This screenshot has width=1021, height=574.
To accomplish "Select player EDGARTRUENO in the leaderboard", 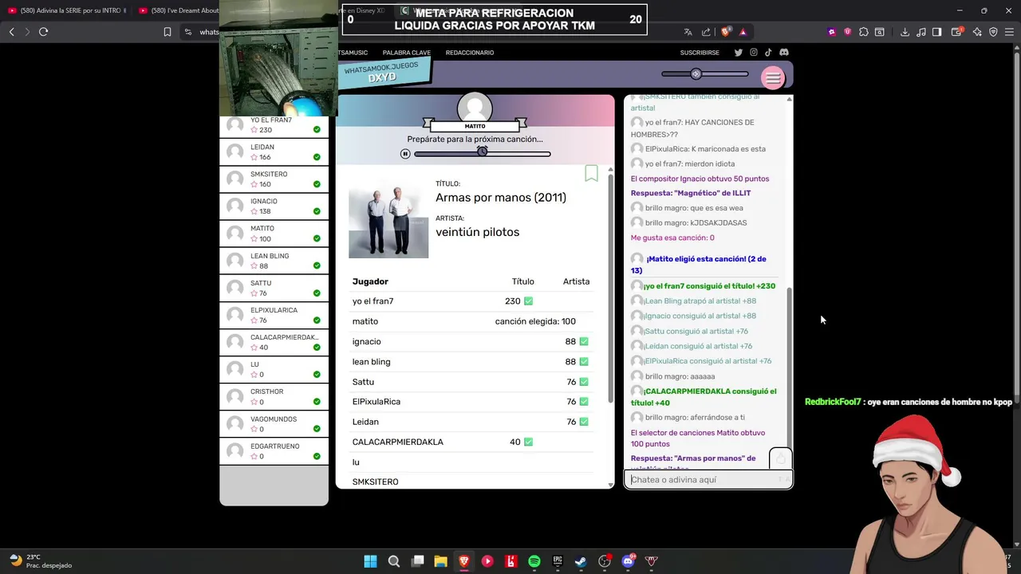I will 274,451.
